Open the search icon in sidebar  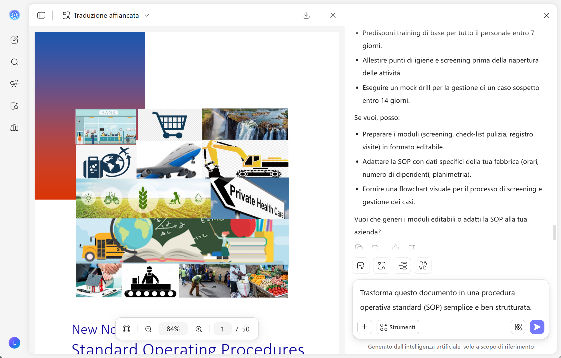[14, 62]
